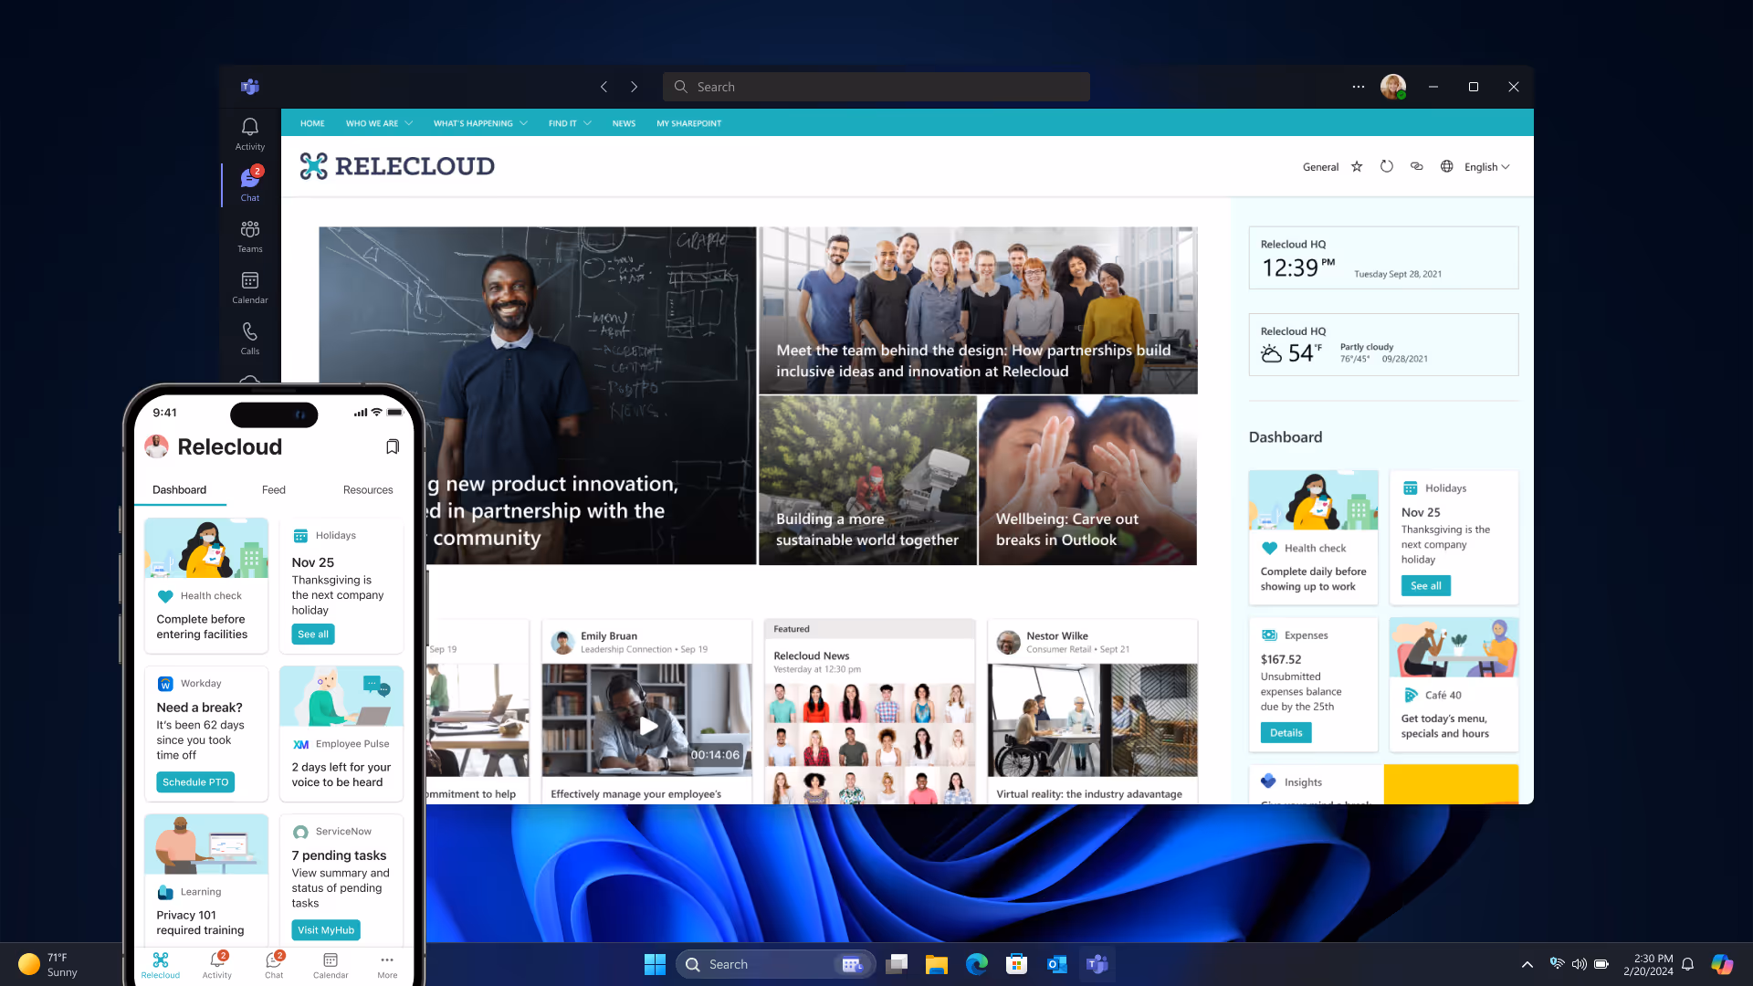The image size is (1753, 986).
Task: Open translation options via the globe icon
Action: 1446,166
